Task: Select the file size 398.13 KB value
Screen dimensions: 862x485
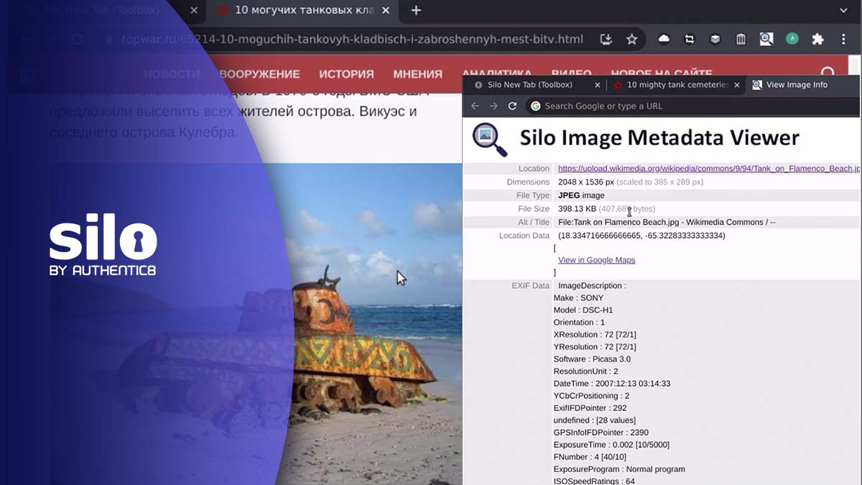Action: pyautogui.click(x=577, y=209)
